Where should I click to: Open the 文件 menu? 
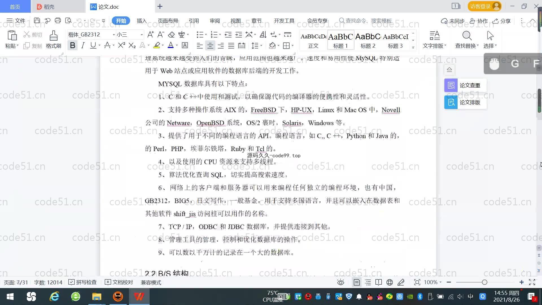[16, 21]
